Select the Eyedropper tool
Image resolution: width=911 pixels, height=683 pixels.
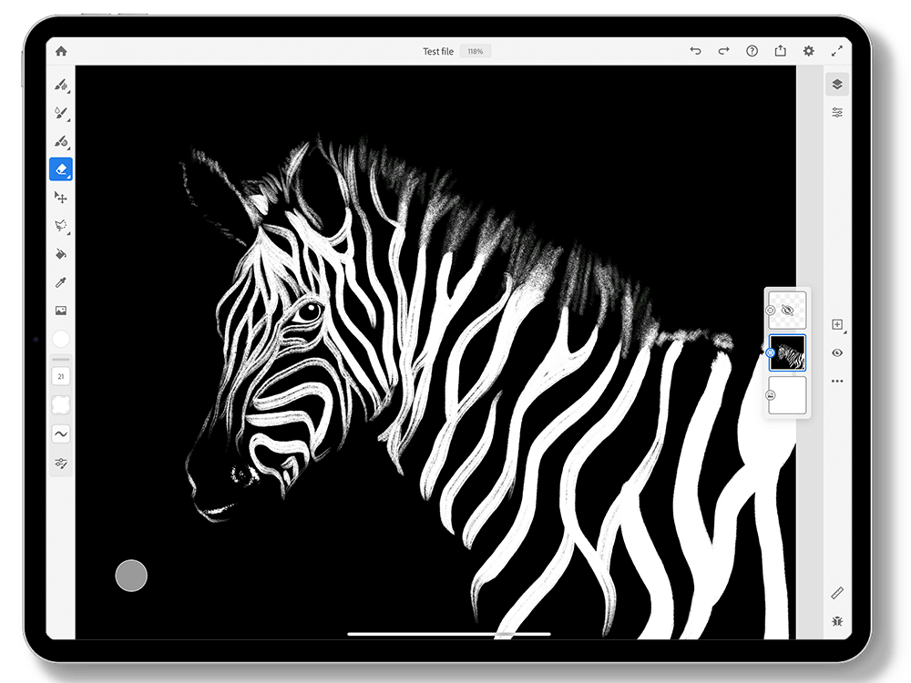61,282
